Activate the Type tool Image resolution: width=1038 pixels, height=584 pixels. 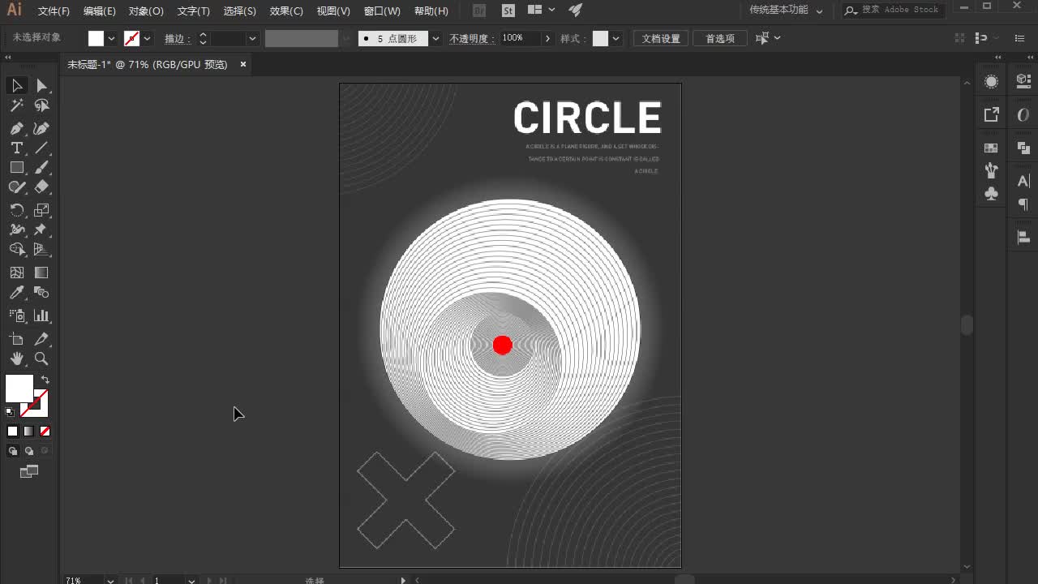(x=16, y=148)
